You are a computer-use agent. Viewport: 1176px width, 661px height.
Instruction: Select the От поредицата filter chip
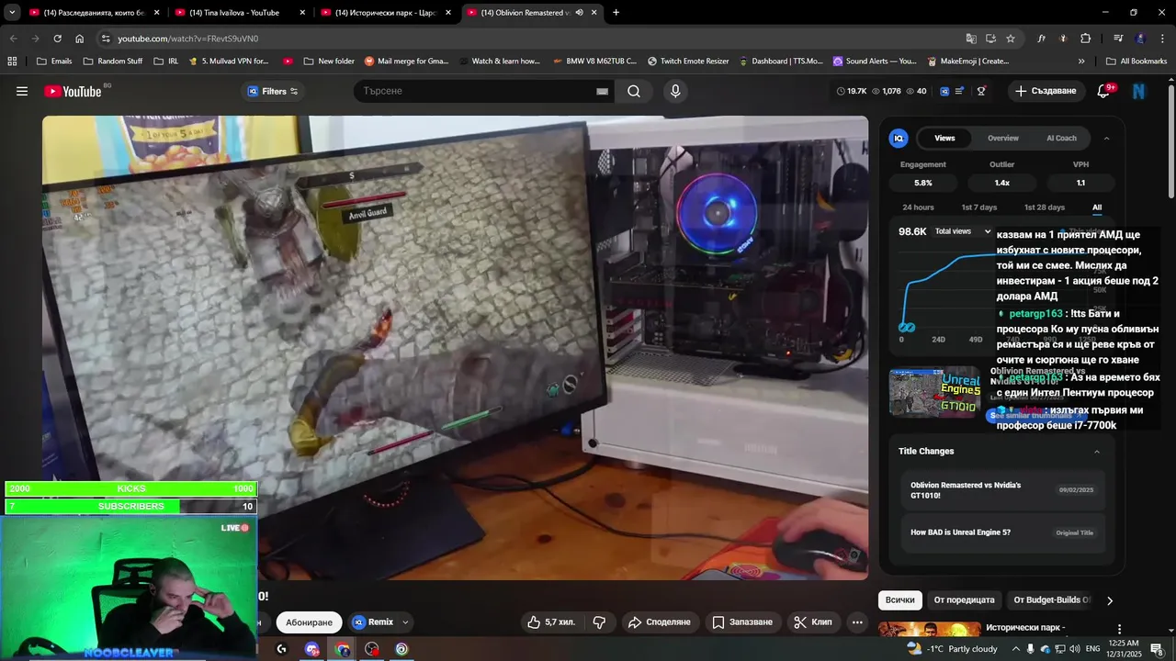coord(964,600)
